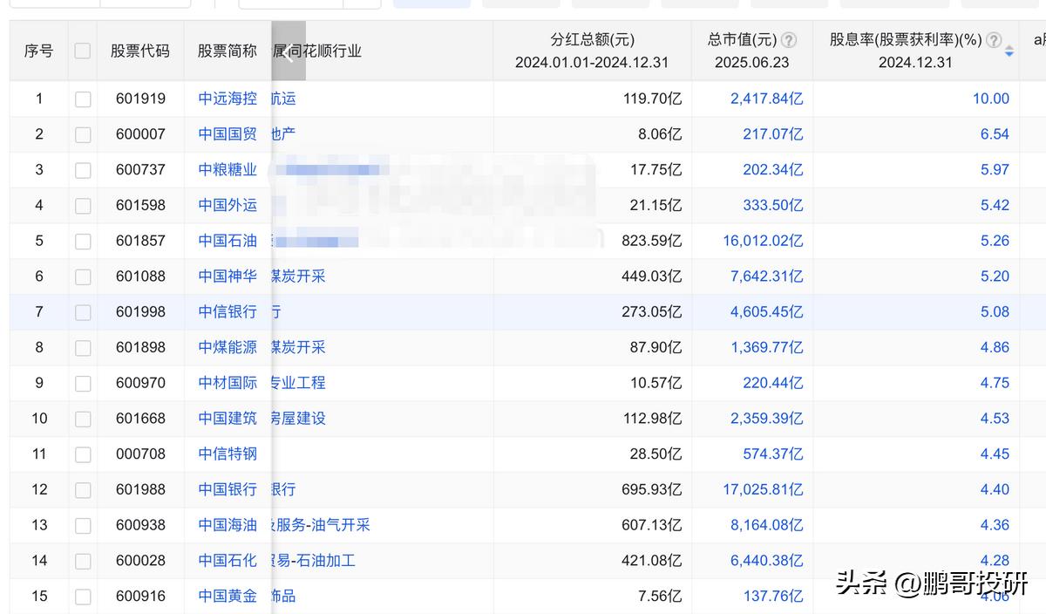This screenshot has width=1046, height=614.
Task: Click the 股票代码 column header
Action: tap(140, 51)
